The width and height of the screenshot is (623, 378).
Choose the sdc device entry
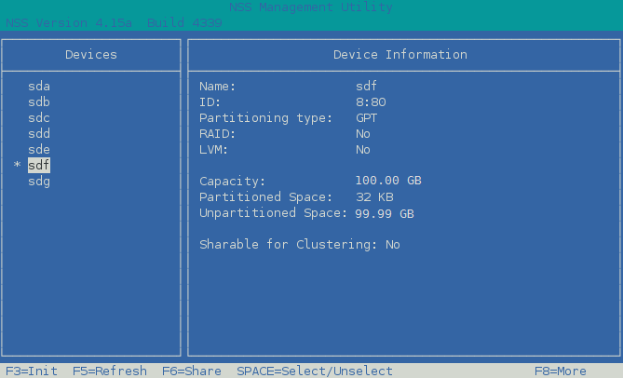[39, 118]
